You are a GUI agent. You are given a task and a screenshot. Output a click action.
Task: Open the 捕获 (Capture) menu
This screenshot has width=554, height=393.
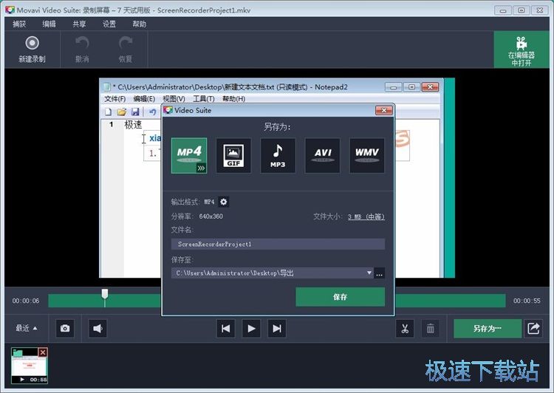tap(19, 24)
